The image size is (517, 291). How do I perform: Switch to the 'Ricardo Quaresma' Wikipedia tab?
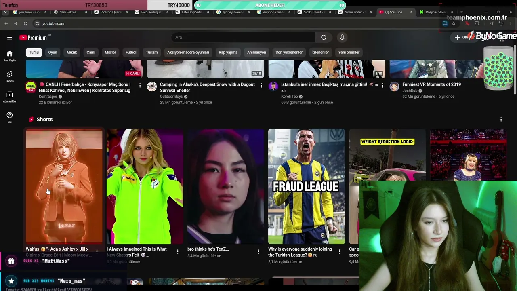111,12
